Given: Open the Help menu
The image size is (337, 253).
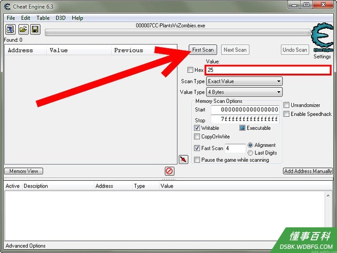Looking at the screenshot, I should point(77,18).
